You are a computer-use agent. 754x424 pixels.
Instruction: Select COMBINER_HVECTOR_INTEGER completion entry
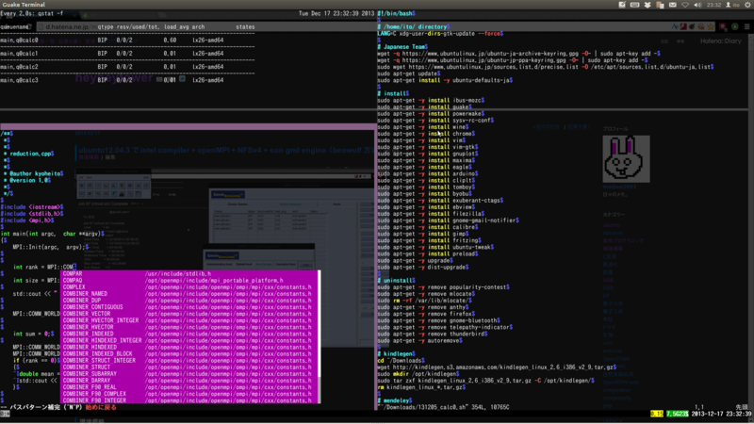pyautogui.click(x=189, y=320)
